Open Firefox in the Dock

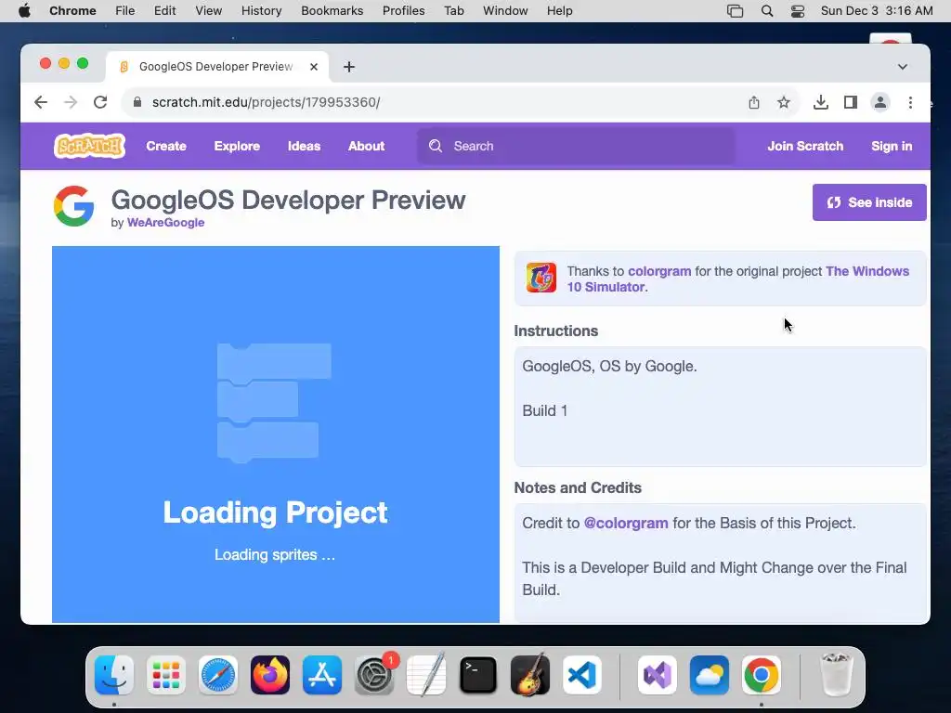point(270,675)
